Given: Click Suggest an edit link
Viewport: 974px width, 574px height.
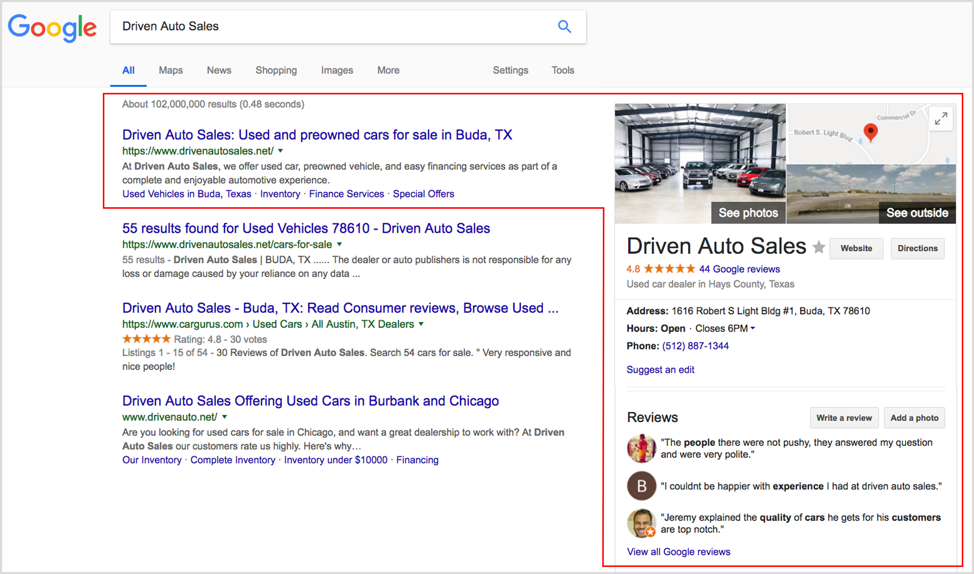Looking at the screenshot, I should 660,370.
